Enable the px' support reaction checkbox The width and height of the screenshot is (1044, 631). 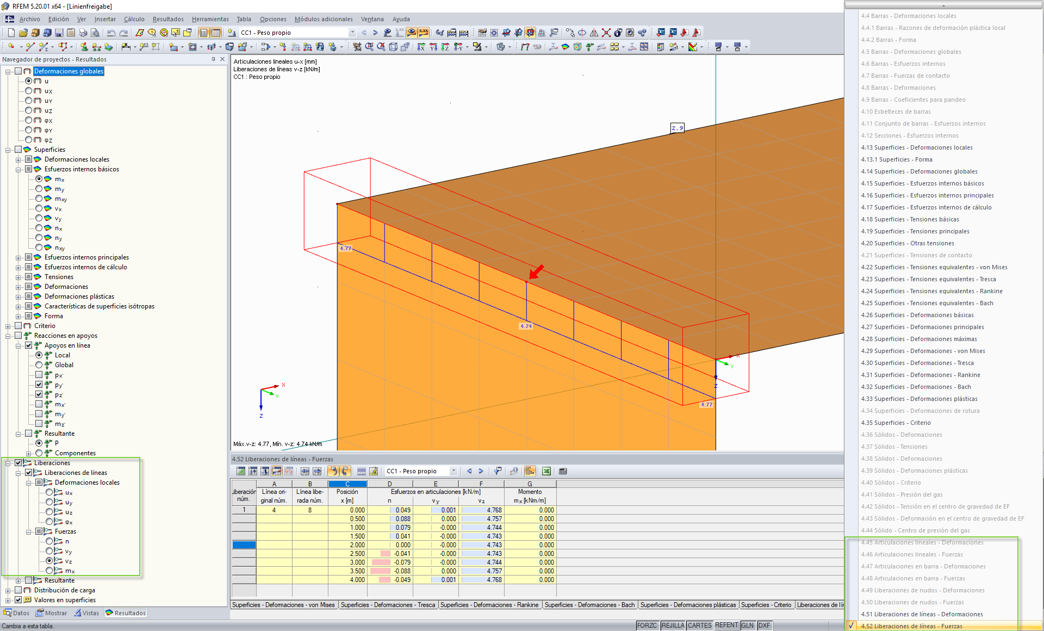(x=39, y=375)
